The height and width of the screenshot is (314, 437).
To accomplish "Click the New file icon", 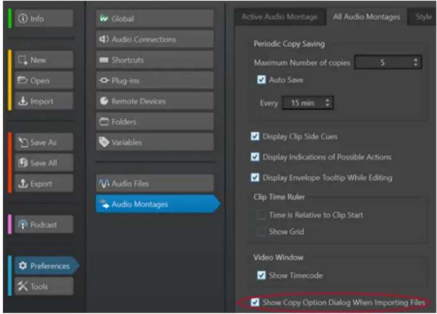I will (23, 60).
